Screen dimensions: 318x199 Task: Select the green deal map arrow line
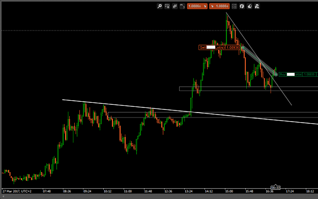pyautogui.click(x=259, y=61)
